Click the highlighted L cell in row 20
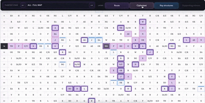 tap(172, 83)
